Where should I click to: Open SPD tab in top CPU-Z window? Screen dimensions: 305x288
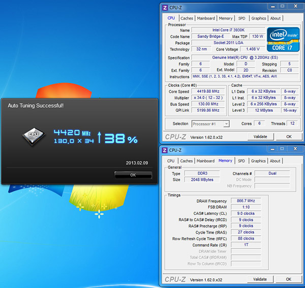click(x=242, y=18)
